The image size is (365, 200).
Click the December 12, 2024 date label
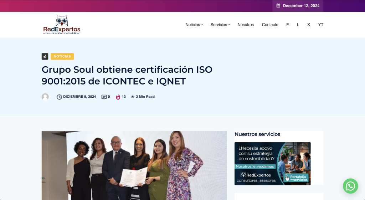301,6
